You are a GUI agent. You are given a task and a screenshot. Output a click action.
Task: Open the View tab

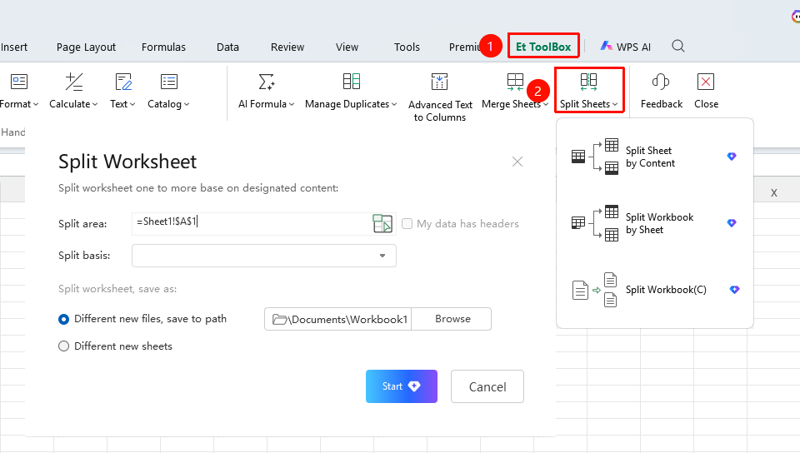click(x=347, y=47)
